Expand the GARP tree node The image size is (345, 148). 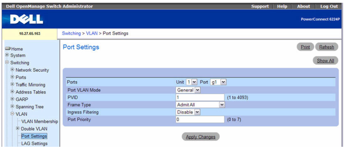pos(13,99)
